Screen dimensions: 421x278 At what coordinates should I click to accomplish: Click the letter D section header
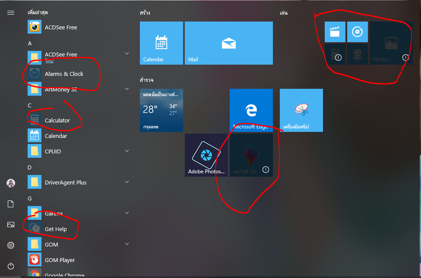pos(29,167)
